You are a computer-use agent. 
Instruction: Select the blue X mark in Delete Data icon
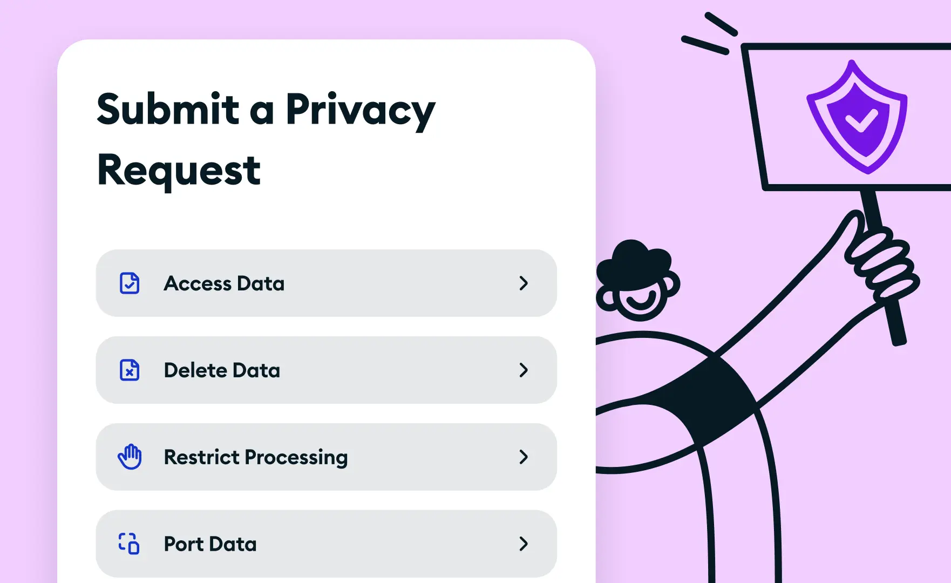point(130,372)
